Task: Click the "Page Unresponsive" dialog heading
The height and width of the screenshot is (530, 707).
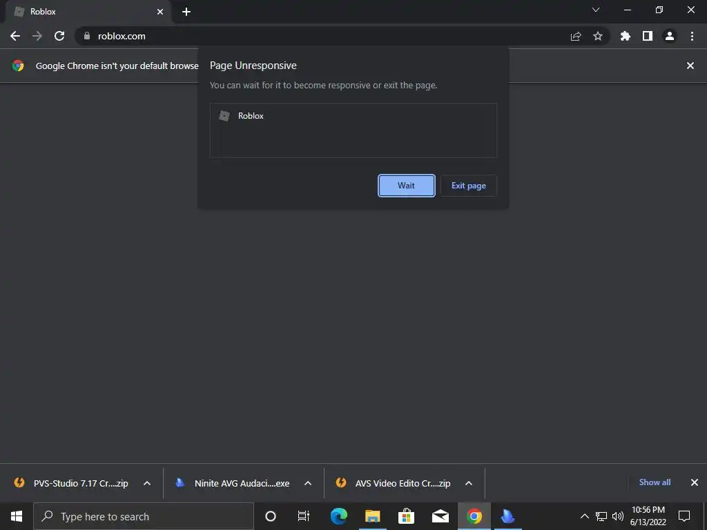Action: coord(253,66)
